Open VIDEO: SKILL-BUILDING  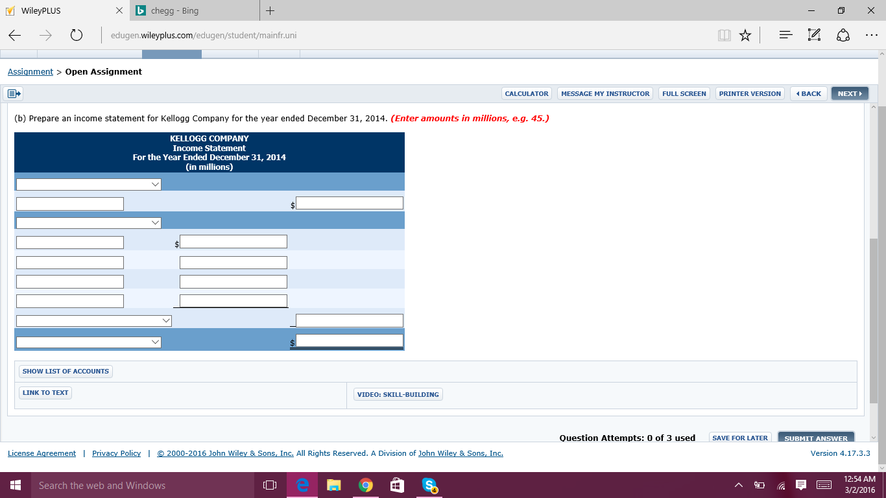[x=398, y=395]
